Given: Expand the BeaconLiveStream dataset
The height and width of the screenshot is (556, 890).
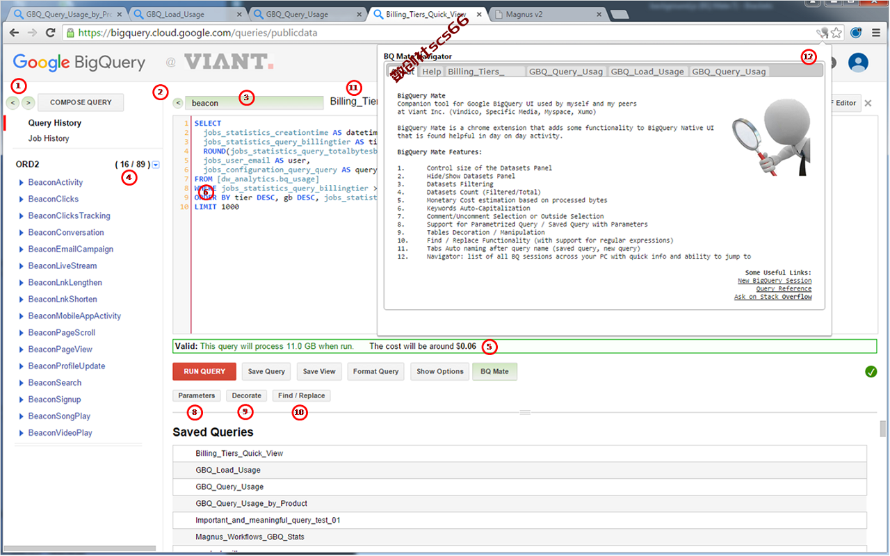Looking at the screenshot, I should 22,266.
